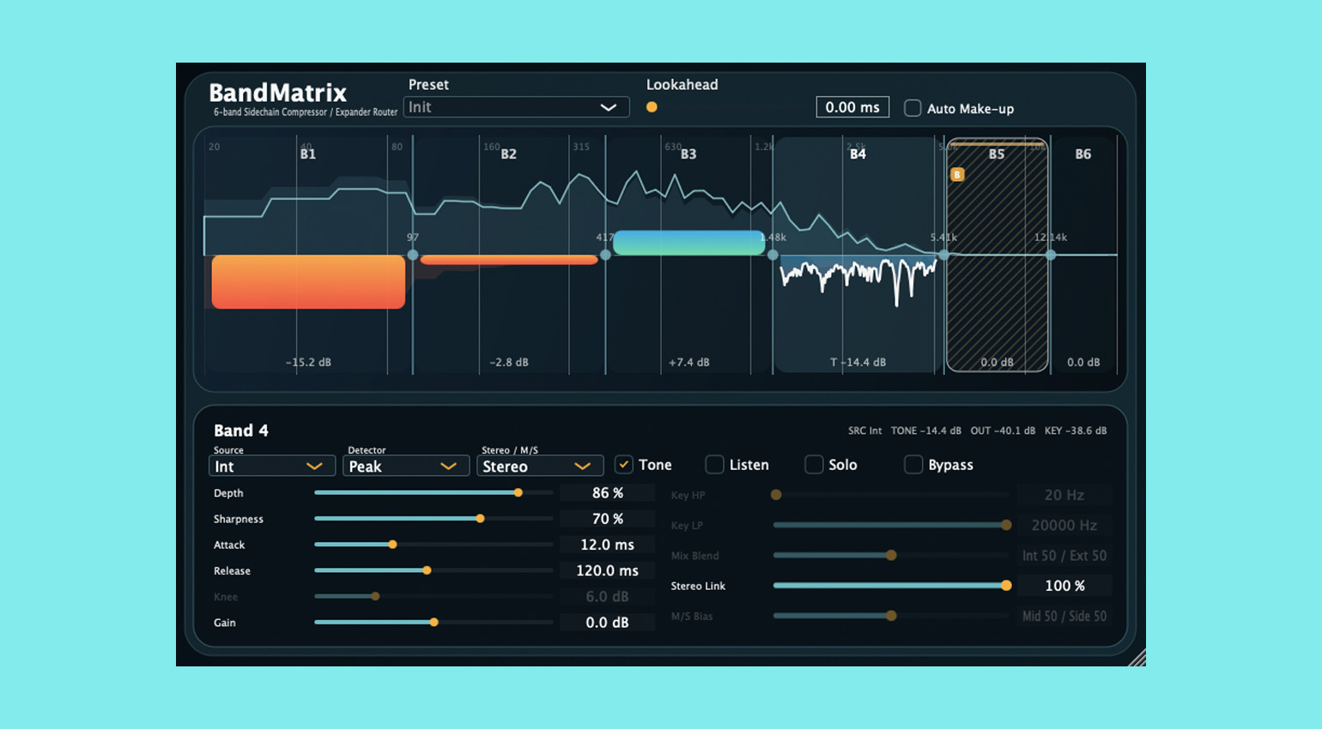1322x729 pixels.
Task: Select the 5.41k crossover handle
Action: click(x=944, y=255)
